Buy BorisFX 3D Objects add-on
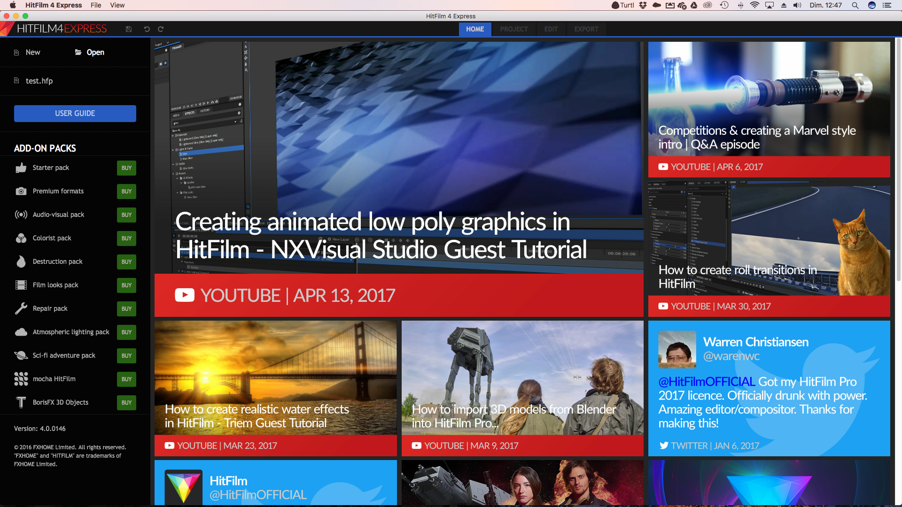 click(126, 402)
